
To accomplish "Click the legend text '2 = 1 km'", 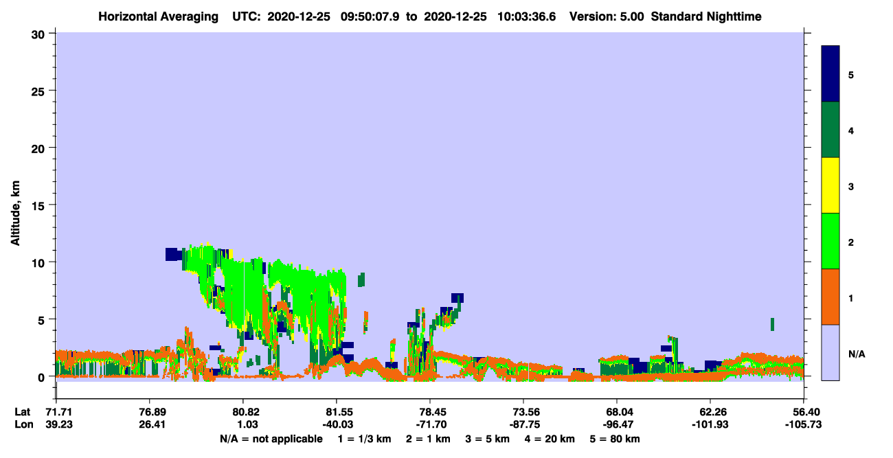I will pyautogui.click(x=427, y=439).
